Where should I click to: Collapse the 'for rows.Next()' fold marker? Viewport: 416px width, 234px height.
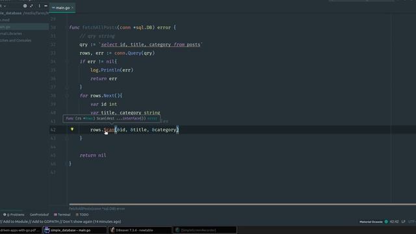point(66,96)
